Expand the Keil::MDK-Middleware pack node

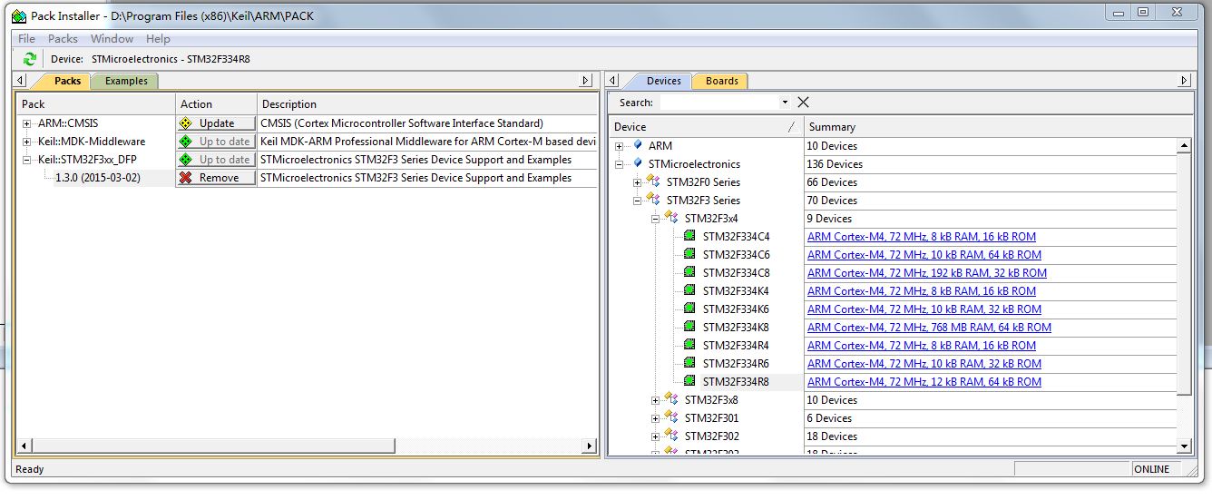(x=27, y=142)
